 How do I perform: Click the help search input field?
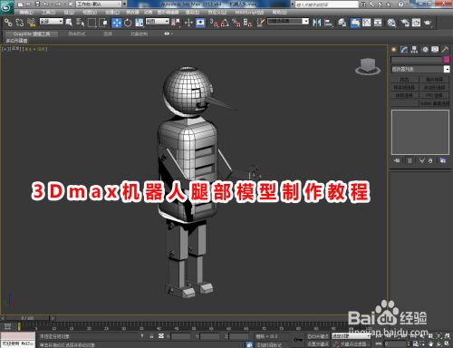(x=326, y=5)
